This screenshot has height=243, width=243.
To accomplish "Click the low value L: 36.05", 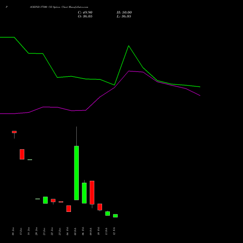I will pos(124,17).
